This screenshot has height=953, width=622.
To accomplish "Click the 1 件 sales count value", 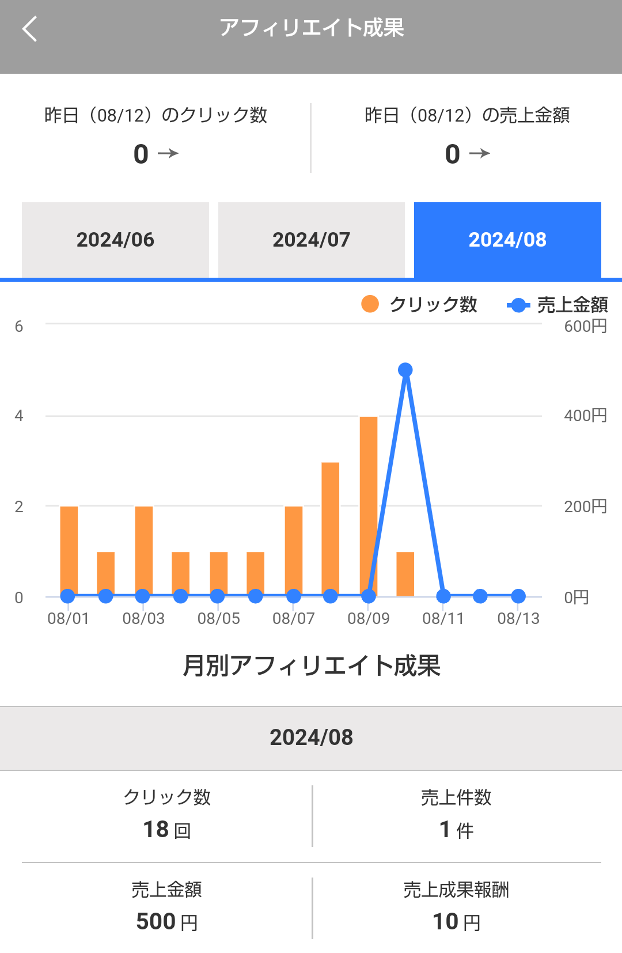I will pyautogui.click(x=456, y=830).
